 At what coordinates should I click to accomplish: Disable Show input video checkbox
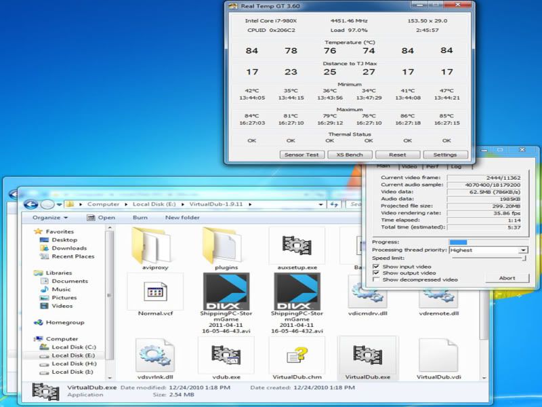click(377, 267)
